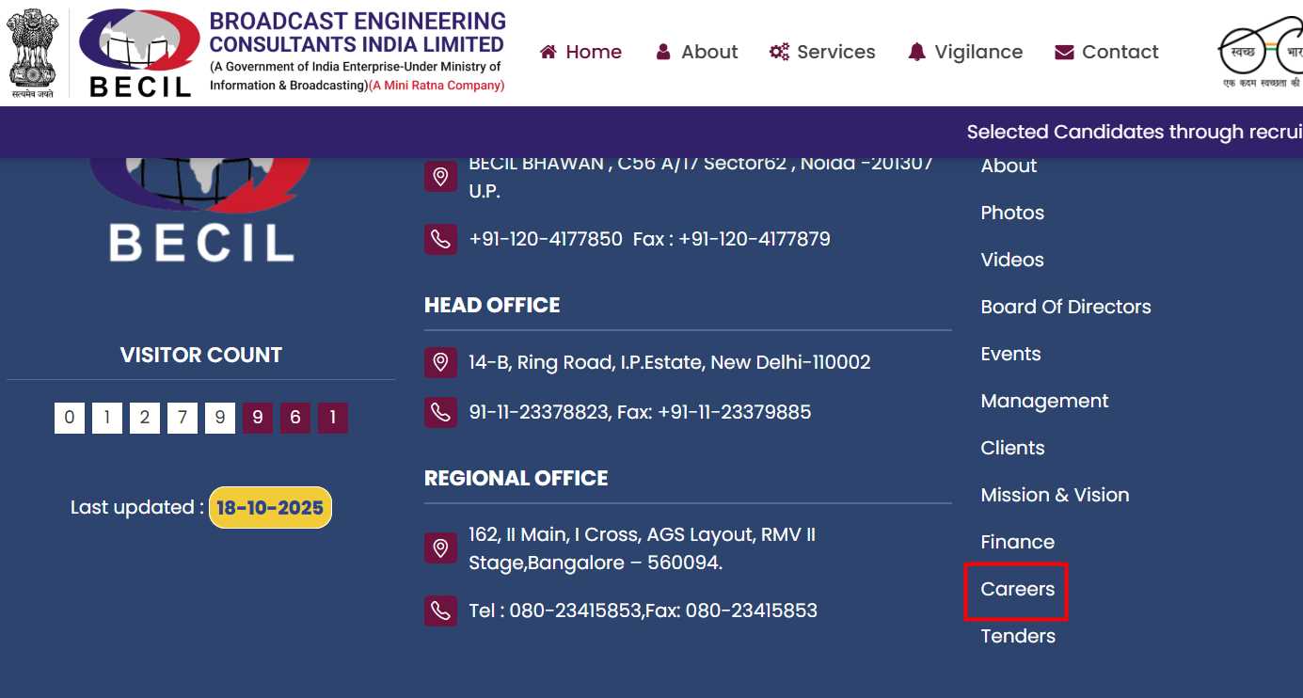
Task: Click the gears icon beside Services
Action: (x=779, y=52)
